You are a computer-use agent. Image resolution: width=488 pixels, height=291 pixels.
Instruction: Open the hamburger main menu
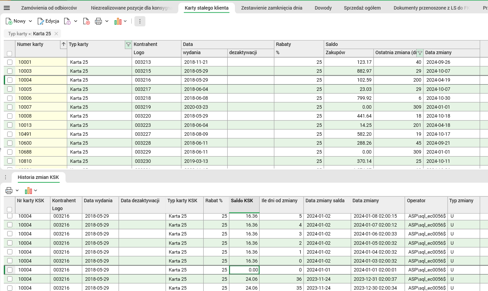[x=7, y=8]
